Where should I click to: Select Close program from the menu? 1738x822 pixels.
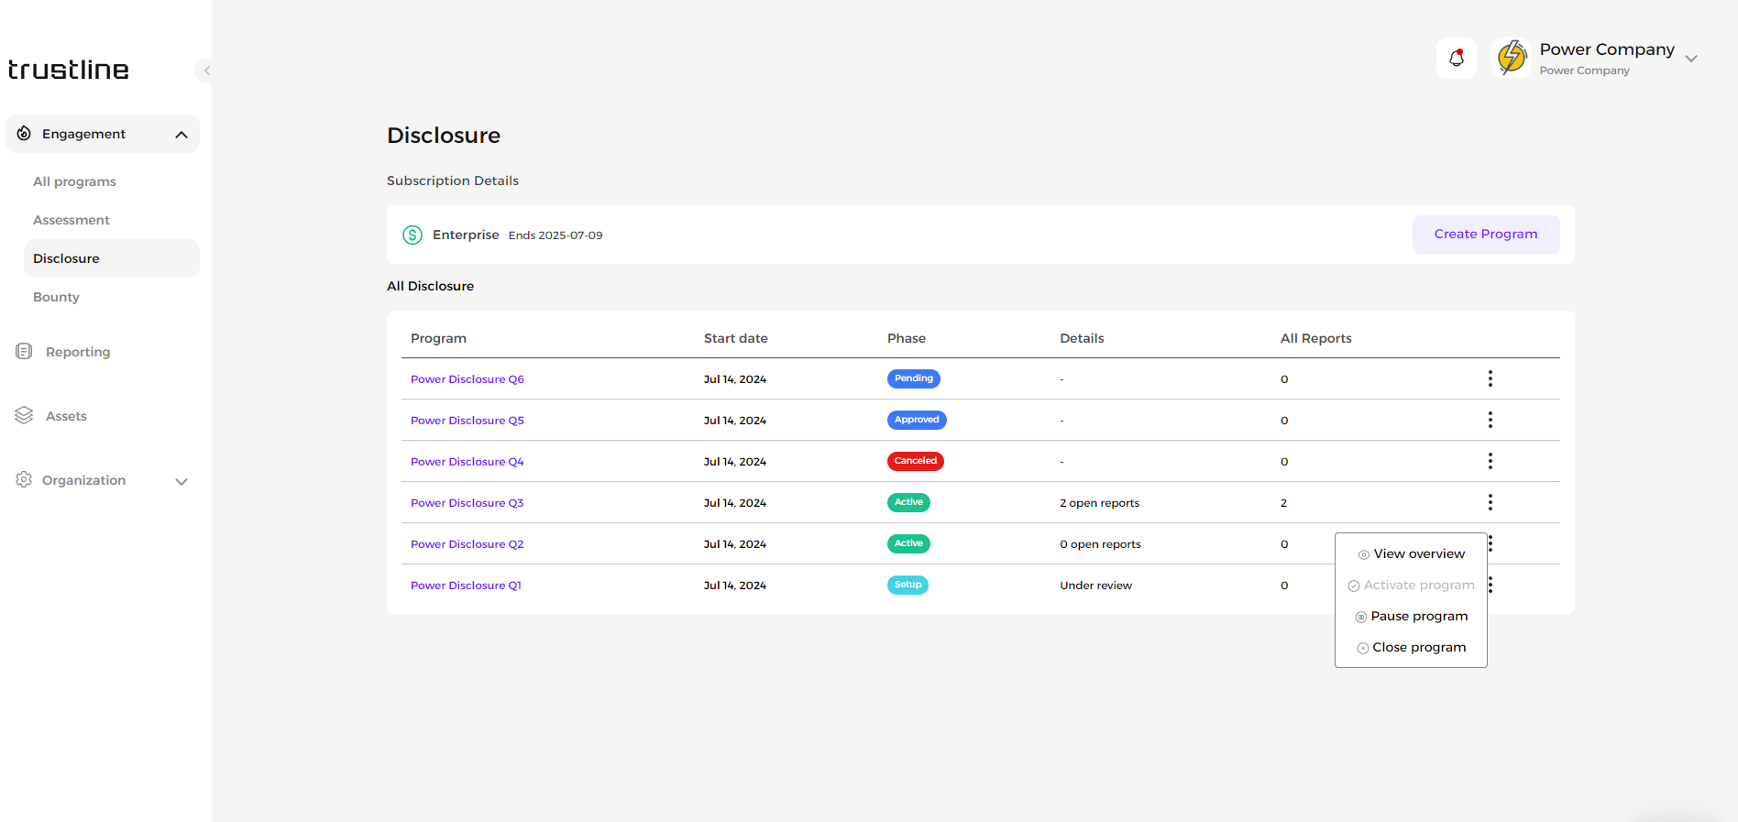coord(1418,648)
